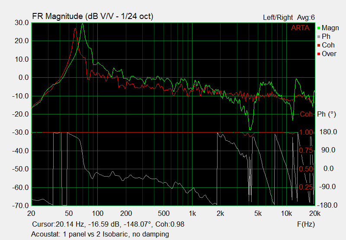Click the 0.0 dB left axis value
The width and height of the screenshot is (346, 240).
coord(24,78)
